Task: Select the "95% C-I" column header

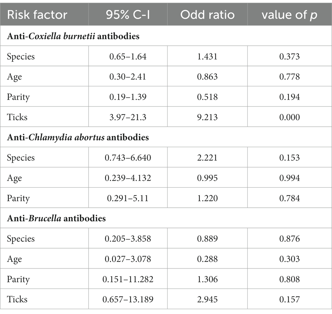Action: click(x=128, y=15)
